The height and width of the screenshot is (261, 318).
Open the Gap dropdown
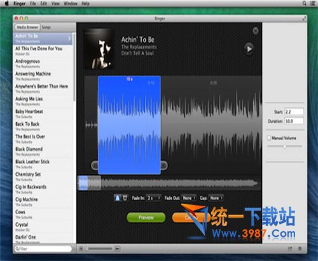[x=216, y=198]
